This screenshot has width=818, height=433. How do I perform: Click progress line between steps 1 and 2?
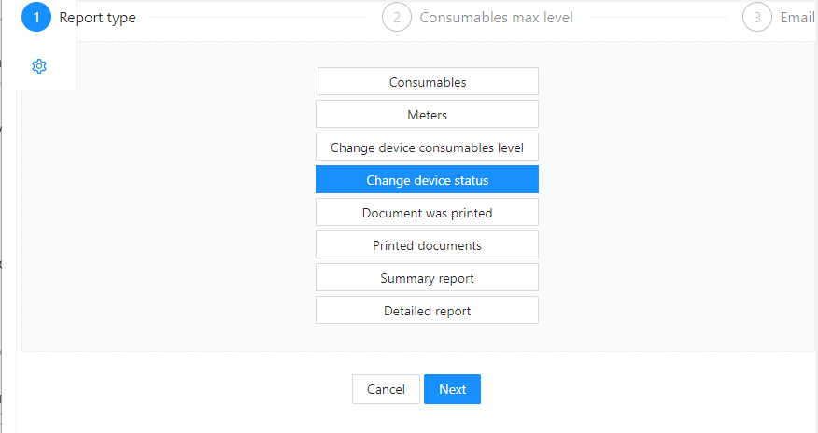(x=260, y=17)
